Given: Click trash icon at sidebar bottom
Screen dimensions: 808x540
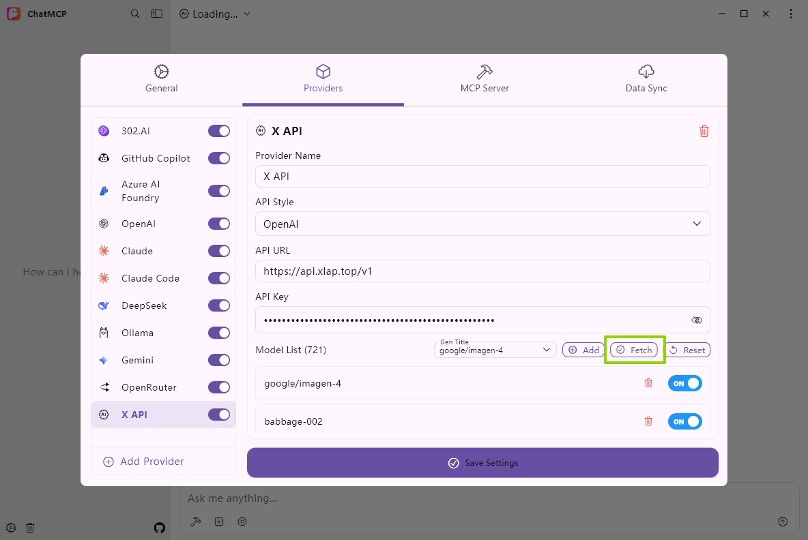Looking at the screenshot, I should tap(30, 528).
